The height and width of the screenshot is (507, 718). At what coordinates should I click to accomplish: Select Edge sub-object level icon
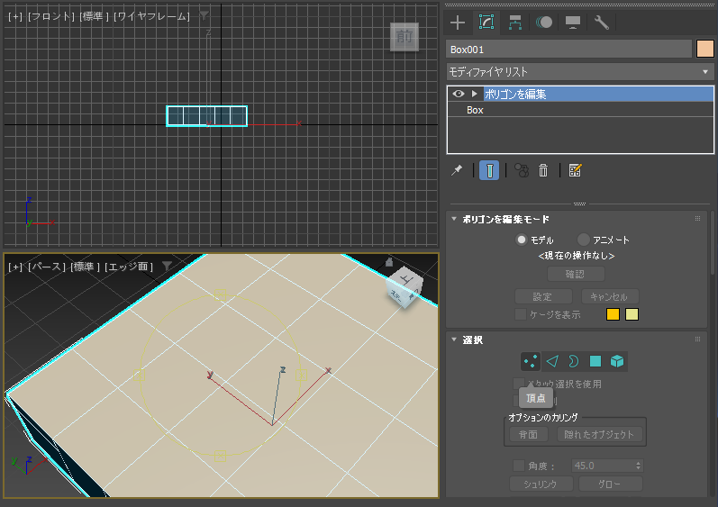[x=552, y=361]
